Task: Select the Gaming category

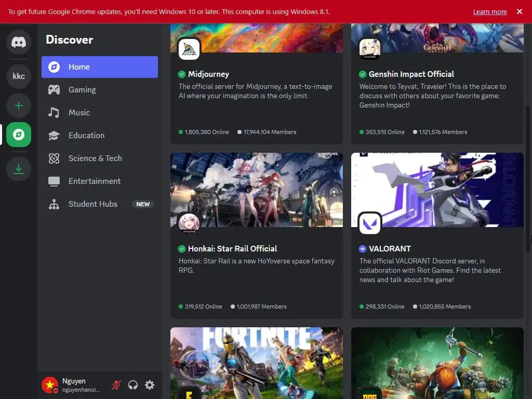Action: click(x=100, y=89)
